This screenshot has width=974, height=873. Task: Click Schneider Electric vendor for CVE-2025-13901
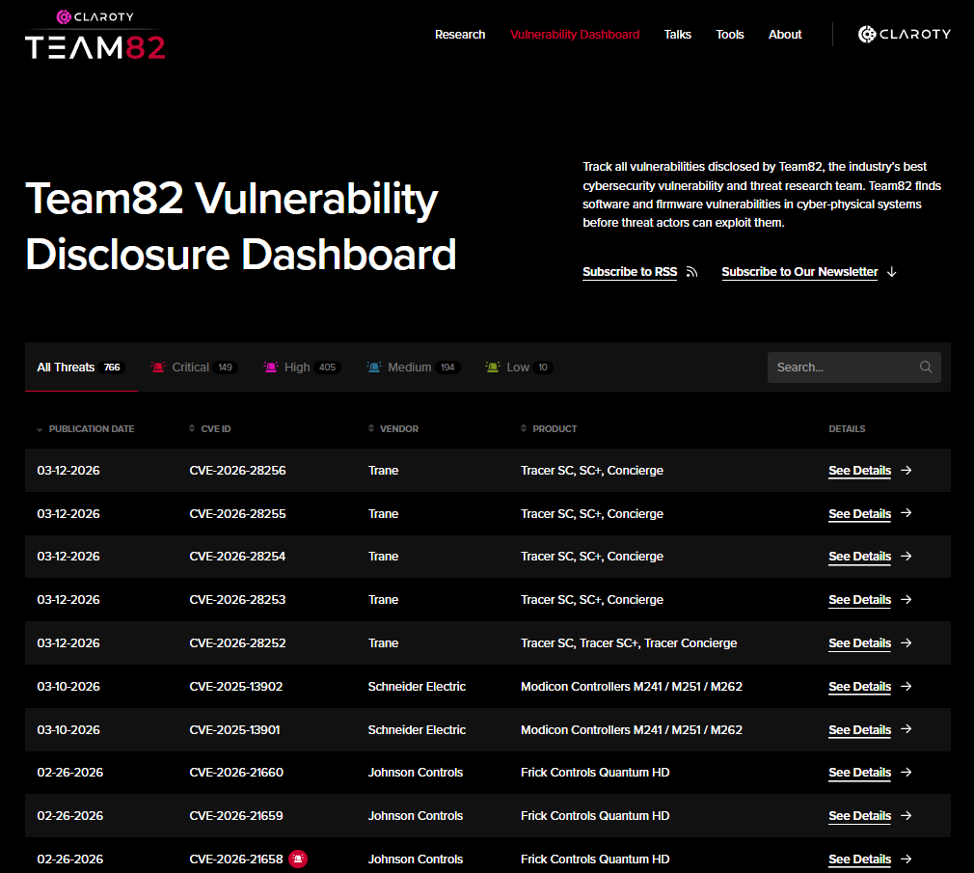click(417, 730)
